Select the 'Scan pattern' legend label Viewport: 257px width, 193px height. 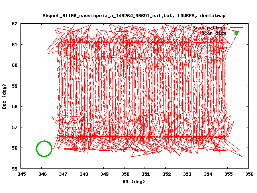pos(210,28)
